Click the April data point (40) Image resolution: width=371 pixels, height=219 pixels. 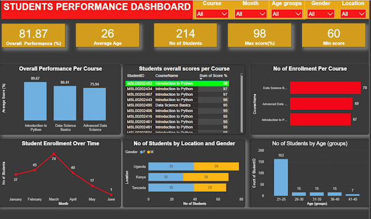tap(73, 173)
